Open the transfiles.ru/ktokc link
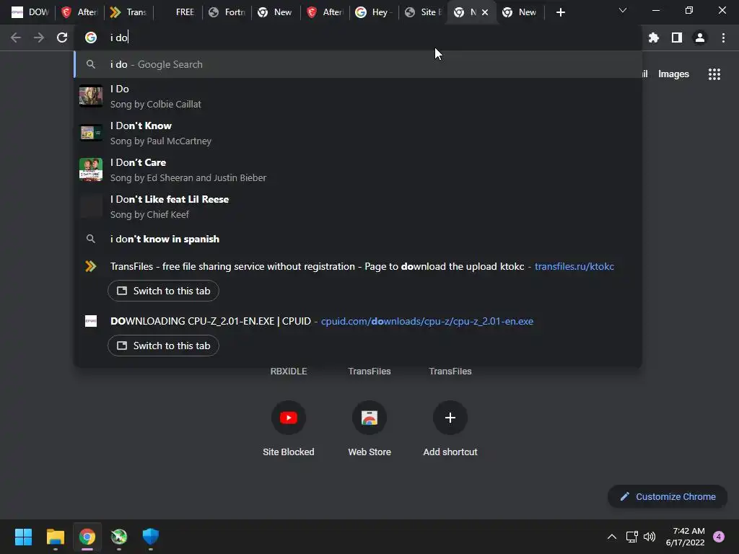Screen dimensions: 739x554 (x=574, y=267)
